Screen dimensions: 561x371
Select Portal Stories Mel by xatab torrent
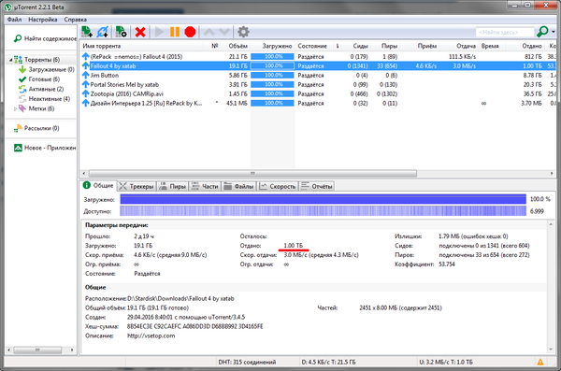[x=319, y=84]
